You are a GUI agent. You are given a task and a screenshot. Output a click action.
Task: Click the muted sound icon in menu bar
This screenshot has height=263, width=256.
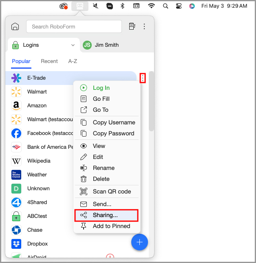click(95, 6)
